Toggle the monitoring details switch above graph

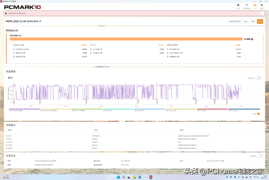tap(258, 78)
